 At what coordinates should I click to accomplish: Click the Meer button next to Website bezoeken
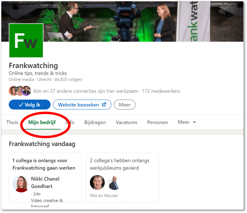(x=124, y=105)
